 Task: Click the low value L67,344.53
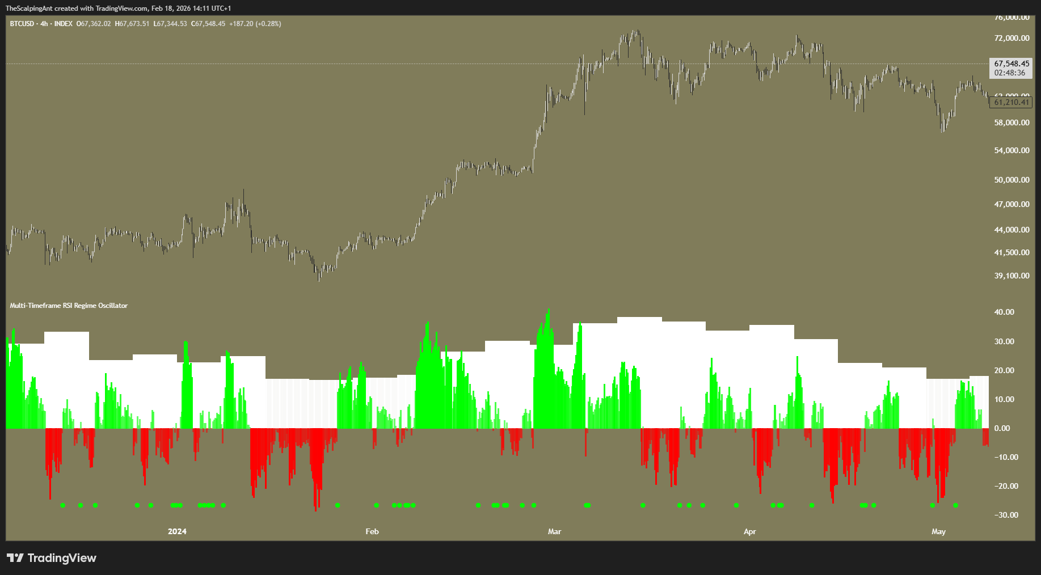[170, 24]
